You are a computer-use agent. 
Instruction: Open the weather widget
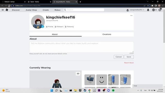6,90
